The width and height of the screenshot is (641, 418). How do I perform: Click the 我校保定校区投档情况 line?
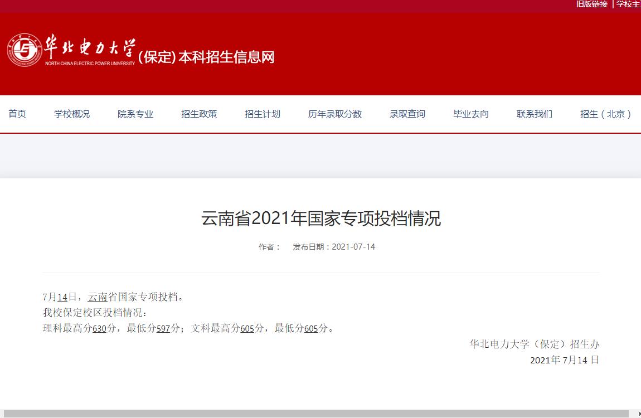pos(95,313)
